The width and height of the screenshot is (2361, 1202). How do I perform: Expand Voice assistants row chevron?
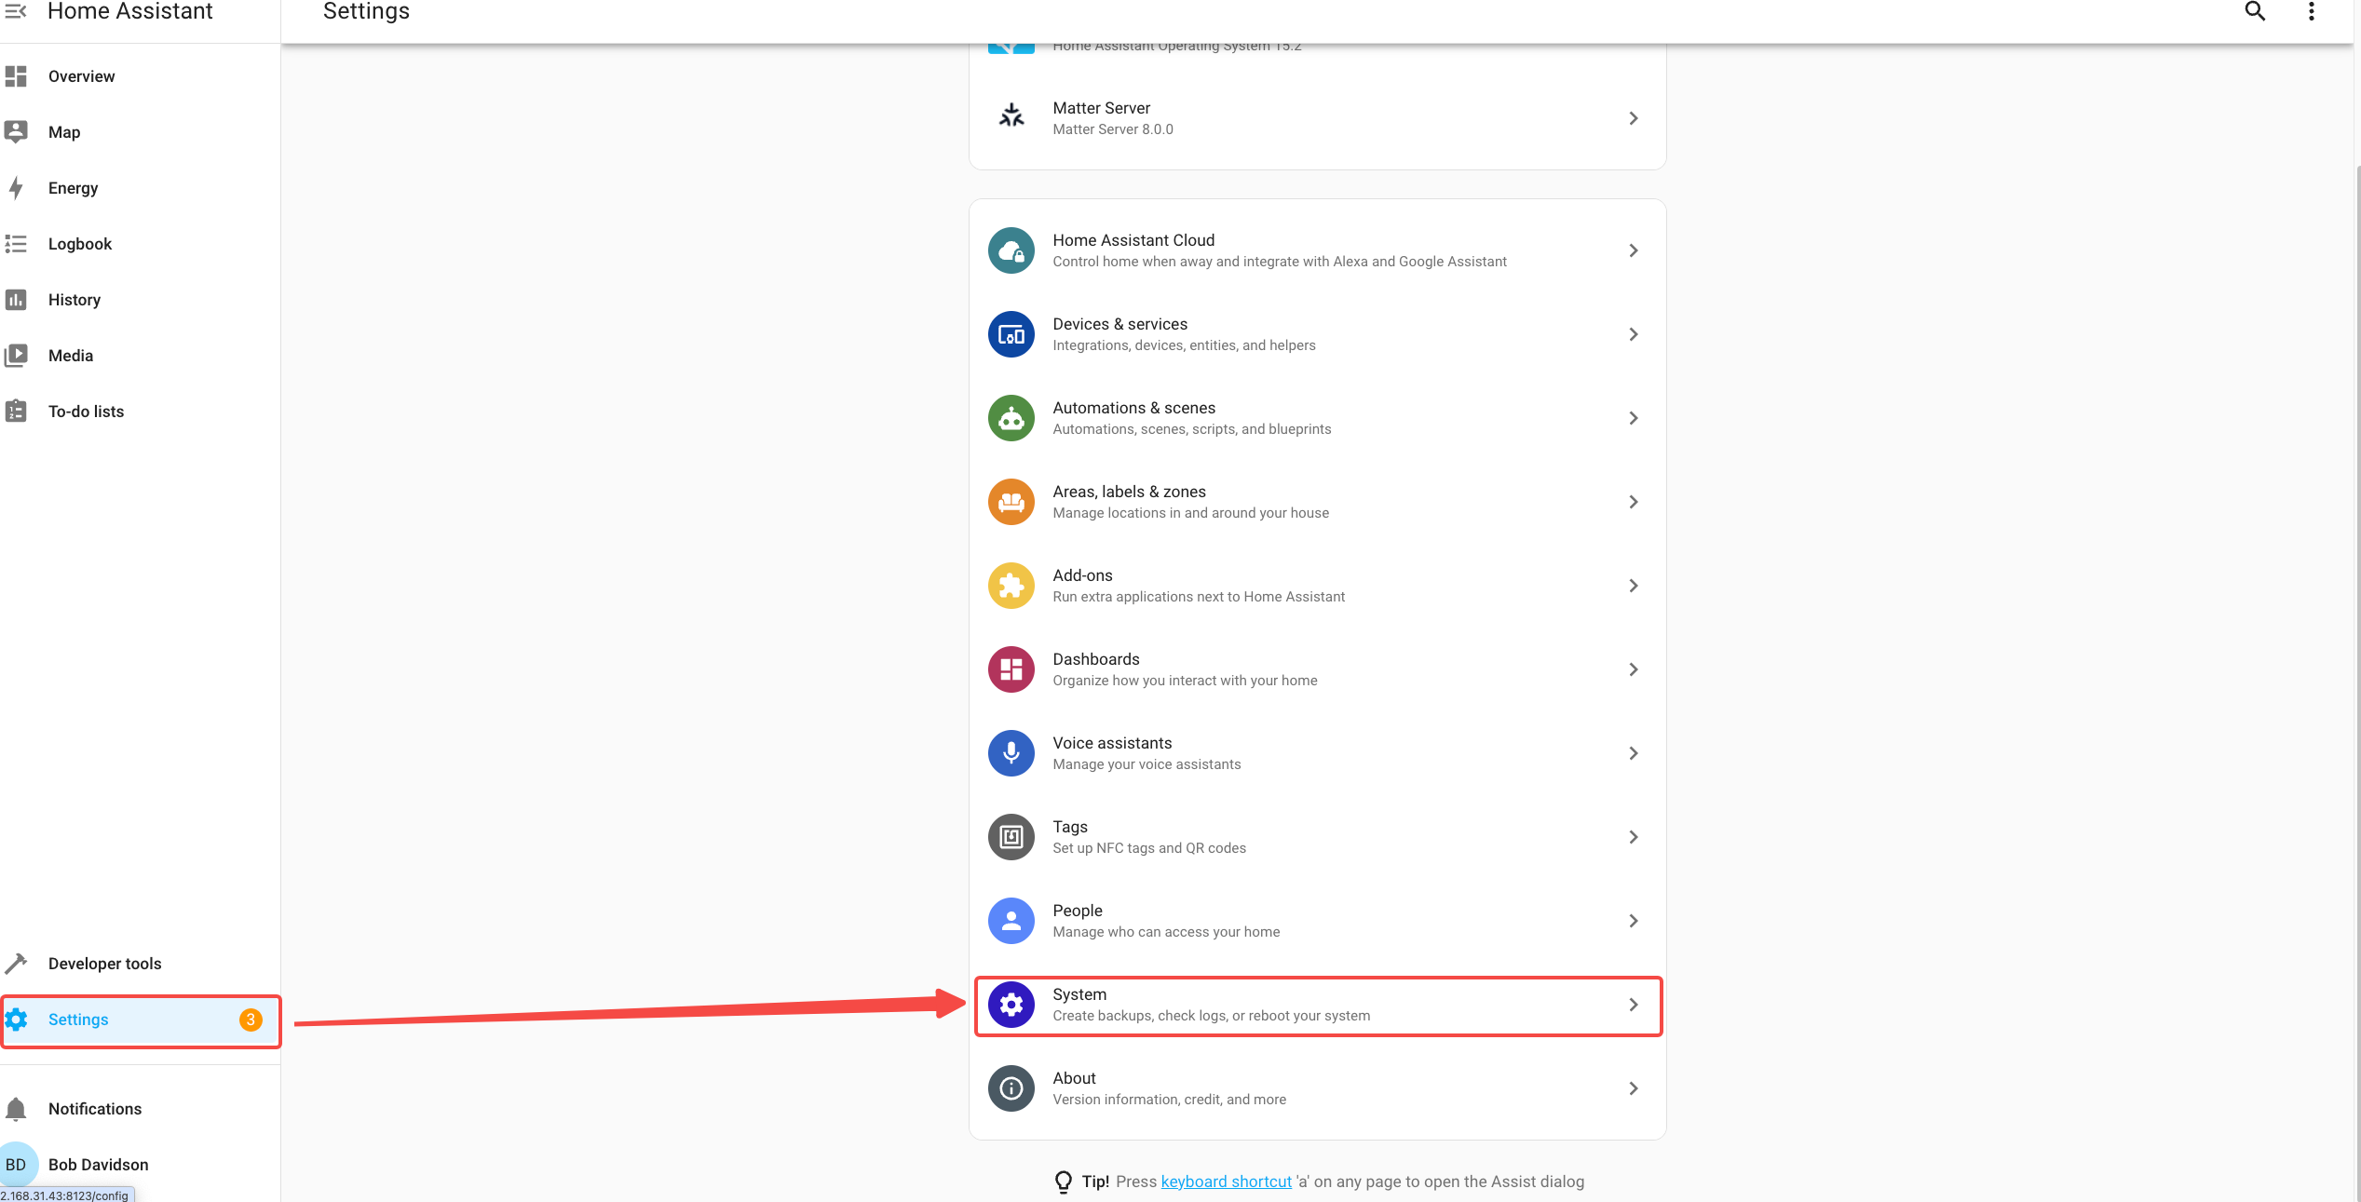tap(1634, 753)
